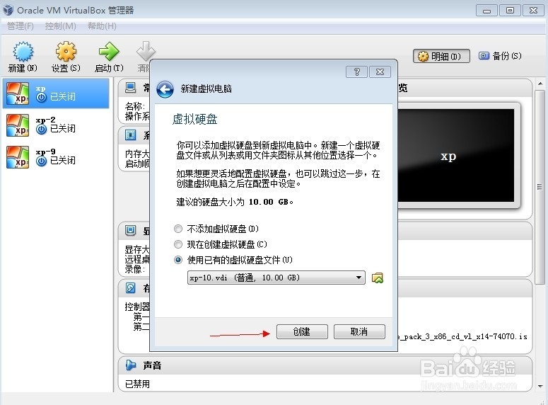Switch to the 备份(S) snapshots view
This screenshot has width=548, height=405.
501,56
